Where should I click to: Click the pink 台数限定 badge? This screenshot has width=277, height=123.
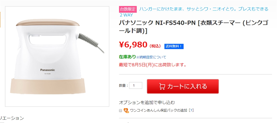point(128,9)
